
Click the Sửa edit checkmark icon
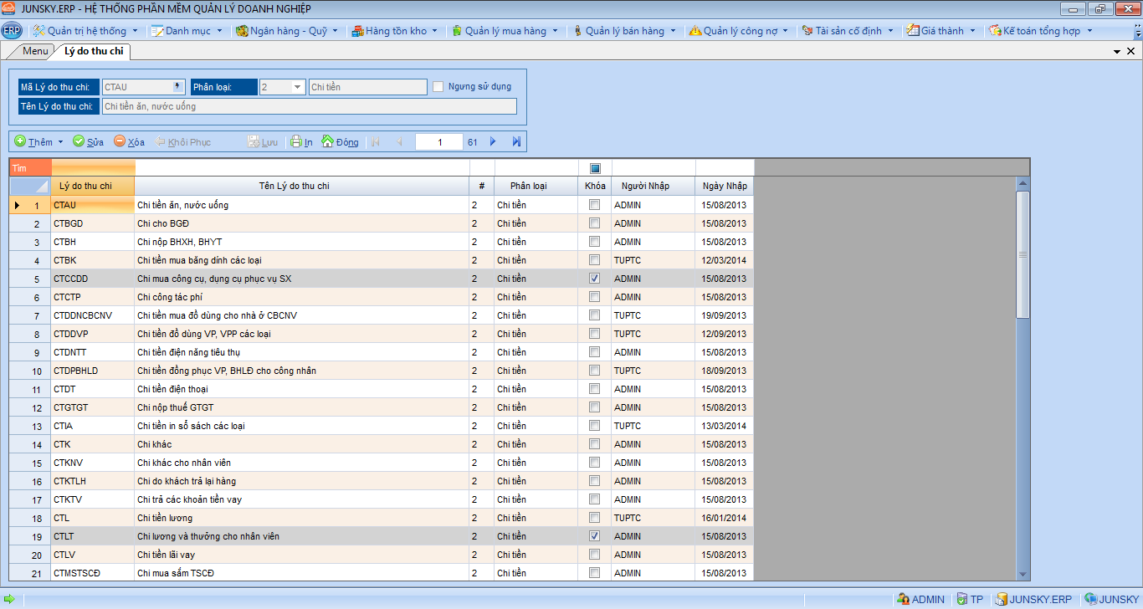click(x=79, y=141)
